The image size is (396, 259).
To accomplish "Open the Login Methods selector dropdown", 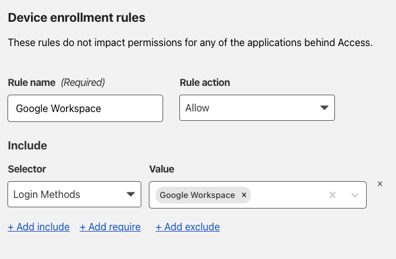I will pyautogui.click(x=74, y=194).
